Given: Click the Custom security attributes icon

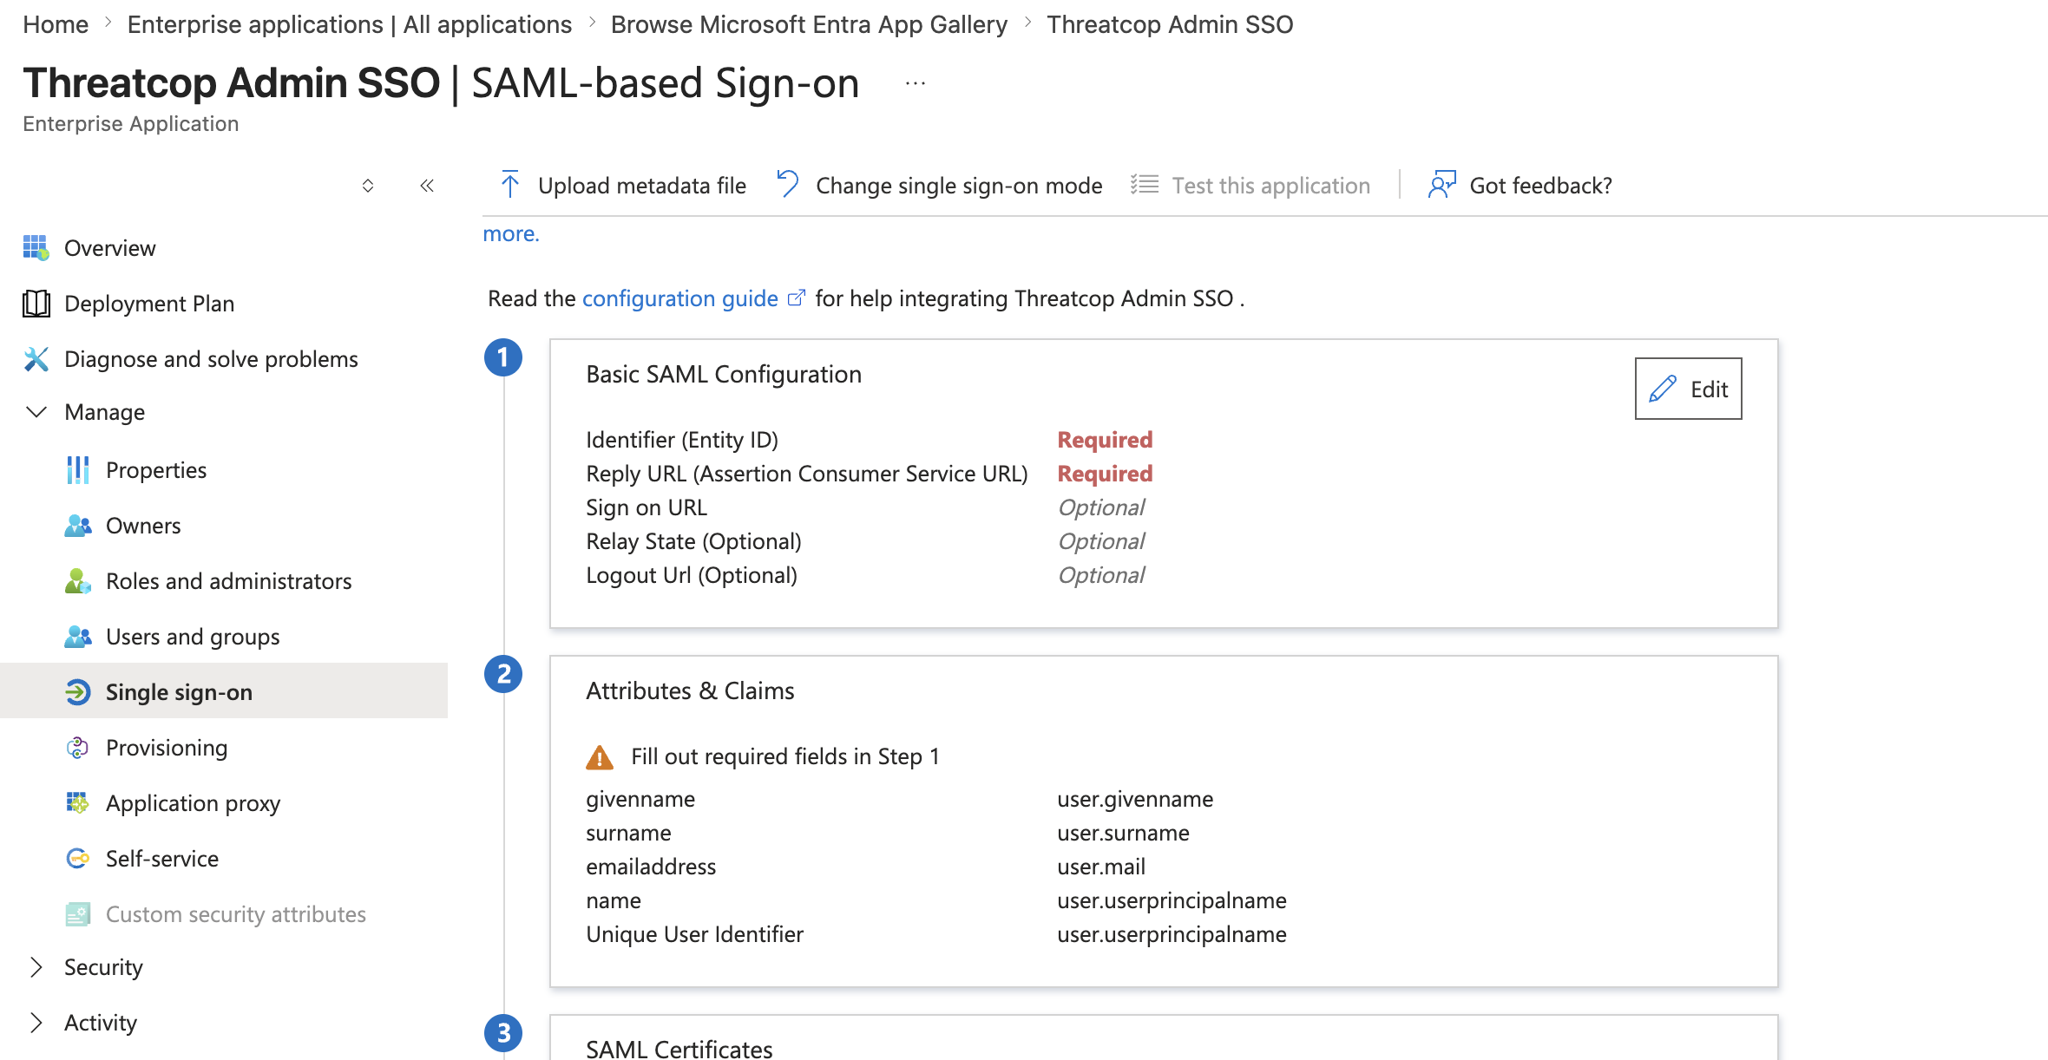Looking at the screenshot, I should point(77,914).
